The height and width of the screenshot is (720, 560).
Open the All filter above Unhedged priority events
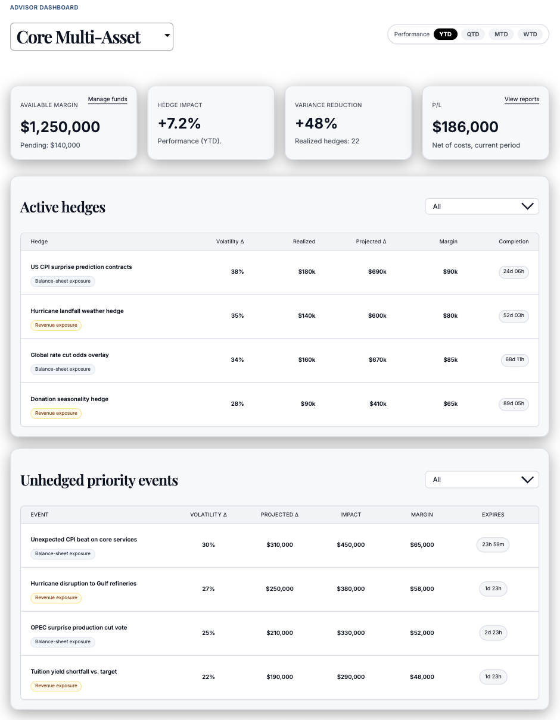[481, 479]
